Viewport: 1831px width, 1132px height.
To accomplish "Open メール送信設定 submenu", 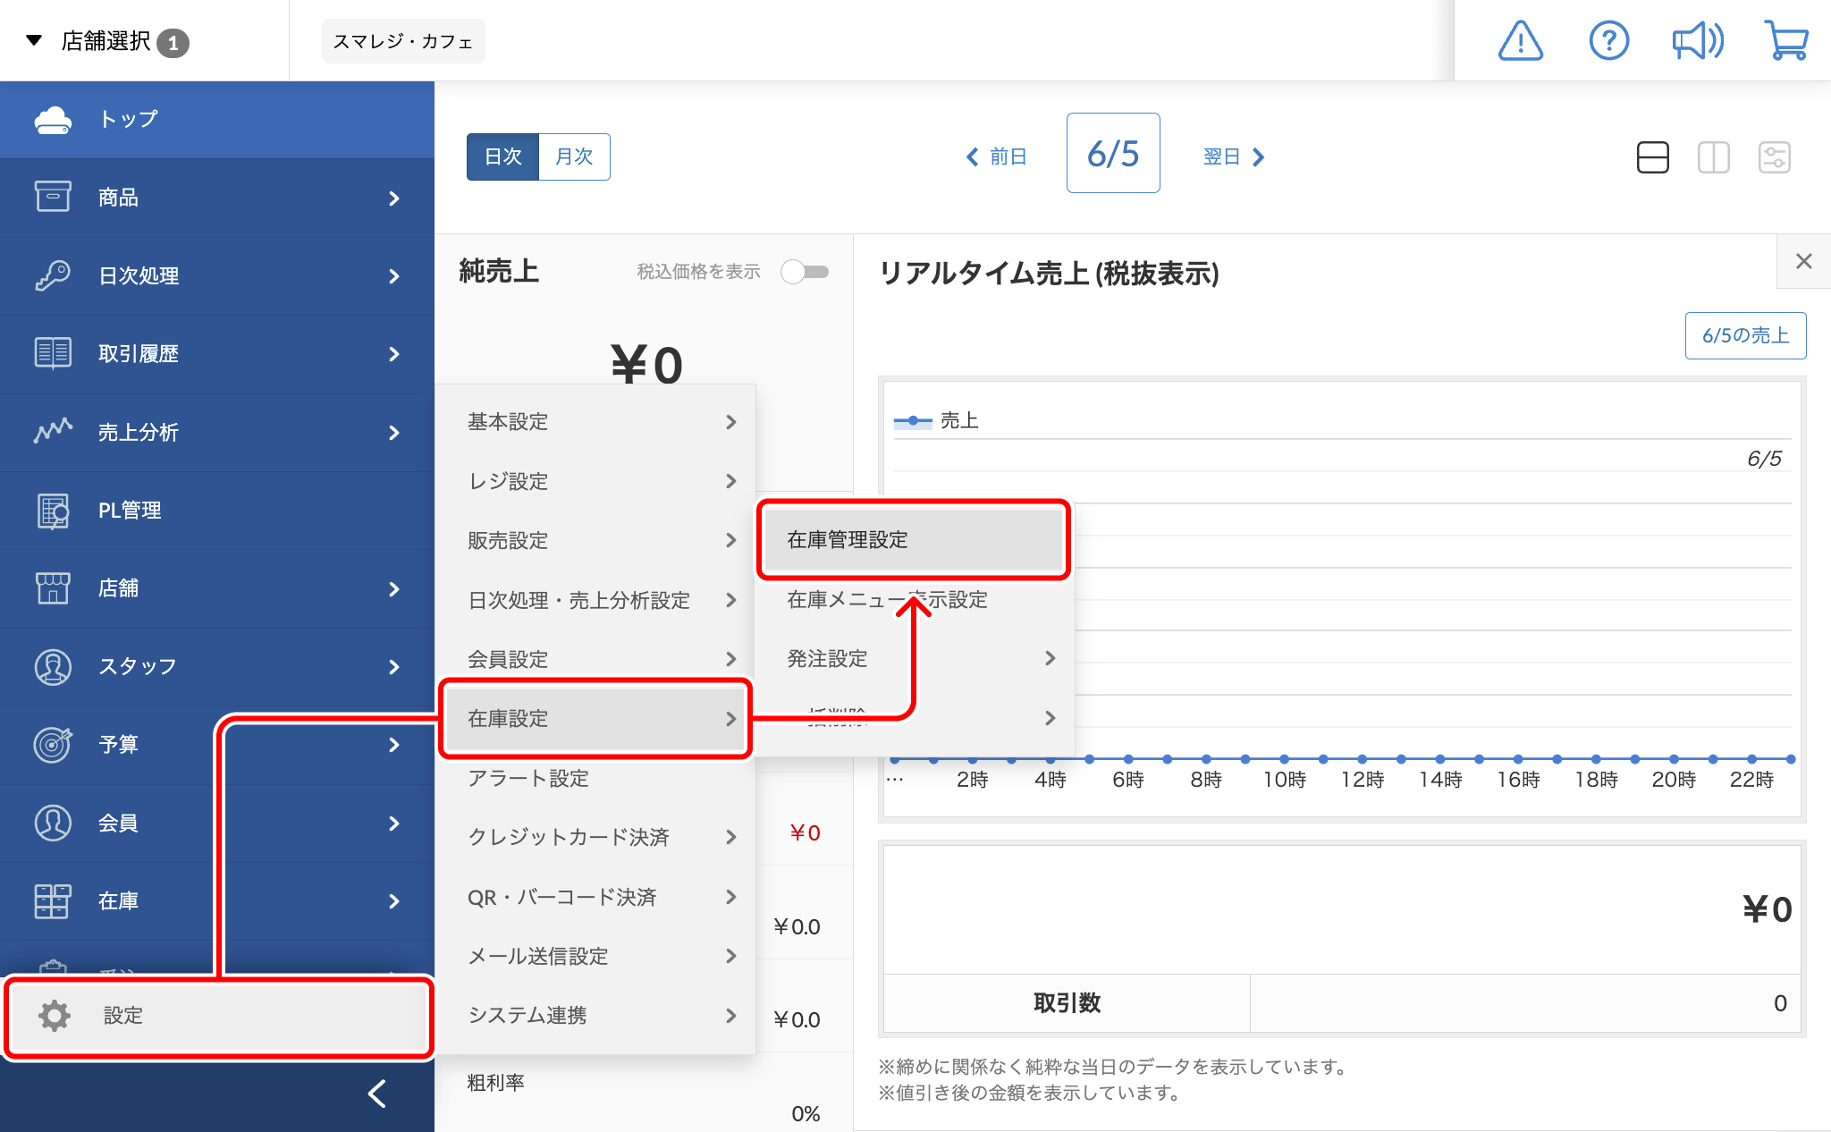I will (x=595, y=956).
